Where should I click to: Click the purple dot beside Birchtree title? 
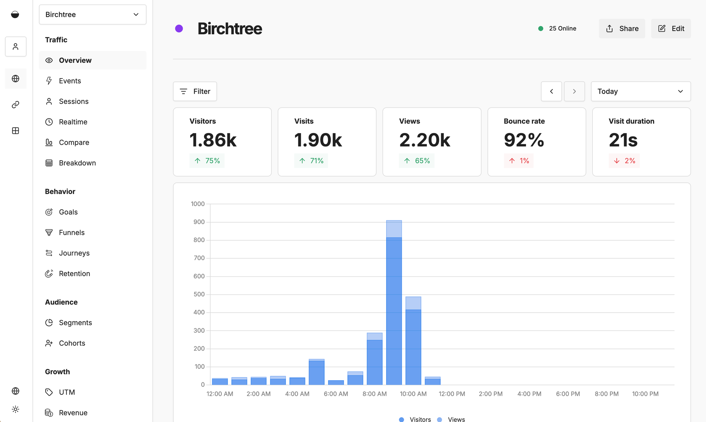click(179, 29)
